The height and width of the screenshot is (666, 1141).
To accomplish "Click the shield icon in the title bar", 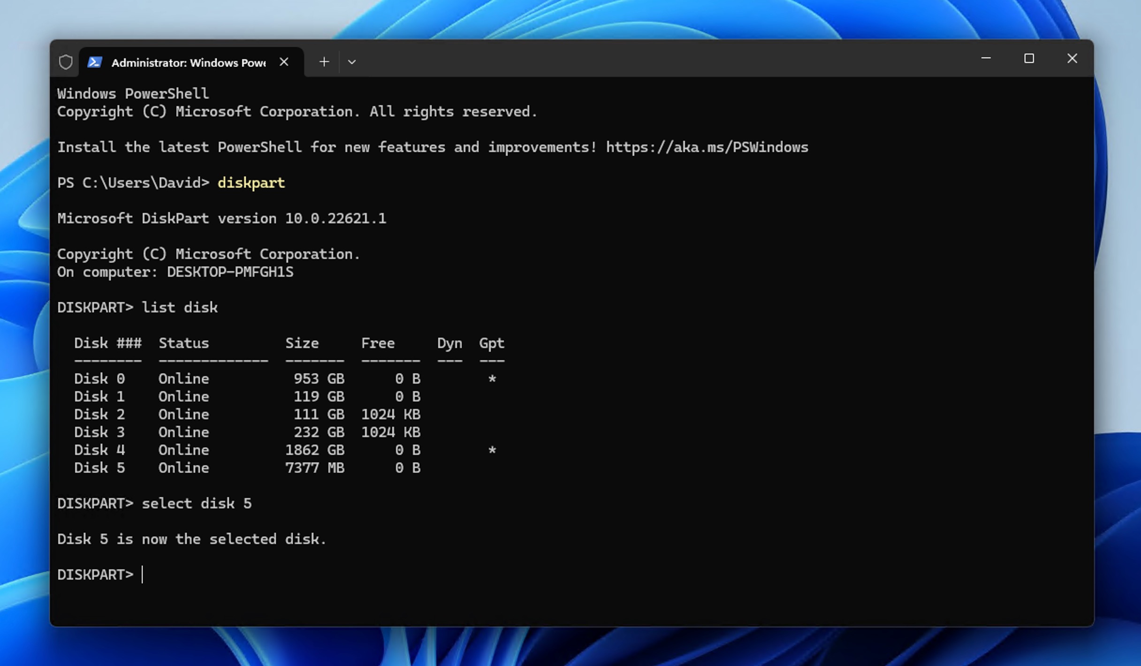I will 66,61.
